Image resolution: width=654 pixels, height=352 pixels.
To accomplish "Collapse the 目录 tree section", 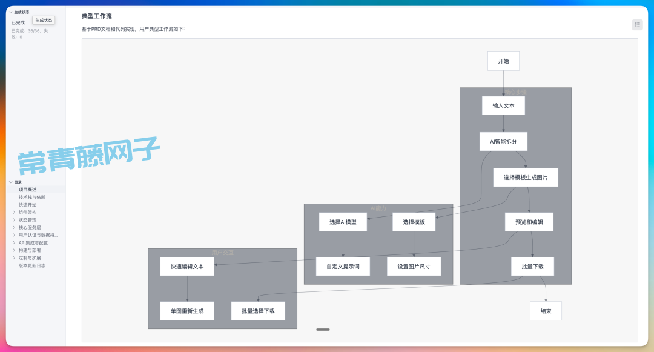I will click(10, 182).
